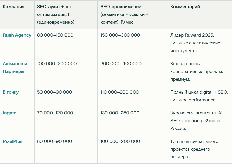Click the 200 000–400 000 price cell
The width and height of the screenshot is (232, 164).
(121, 64)
